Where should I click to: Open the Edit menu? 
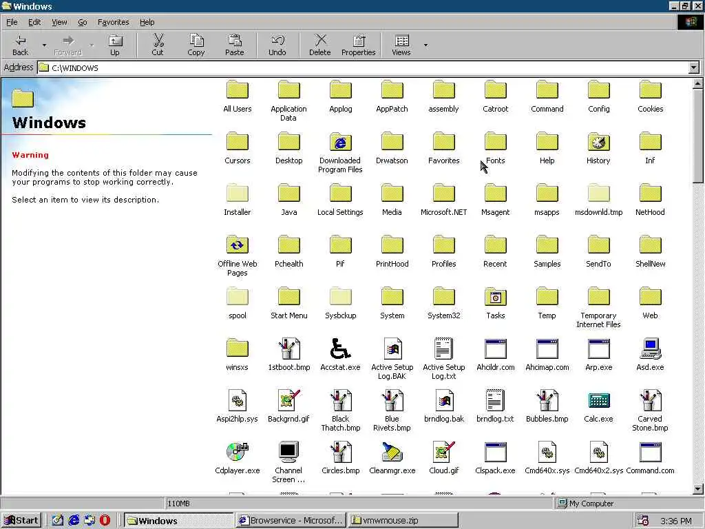pos(34,22)
